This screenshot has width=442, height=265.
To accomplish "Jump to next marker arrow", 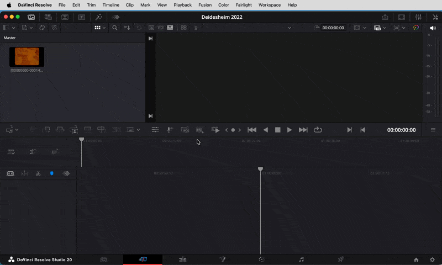I will click(240, 130).
